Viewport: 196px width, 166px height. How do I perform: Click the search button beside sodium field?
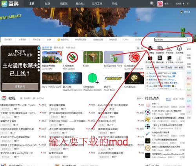pos(190,40)
